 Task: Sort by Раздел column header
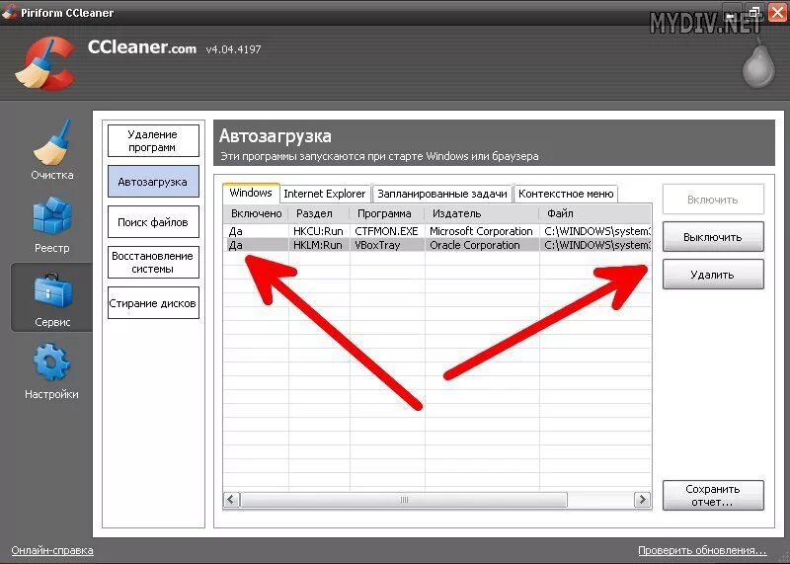tap(319, 213)
